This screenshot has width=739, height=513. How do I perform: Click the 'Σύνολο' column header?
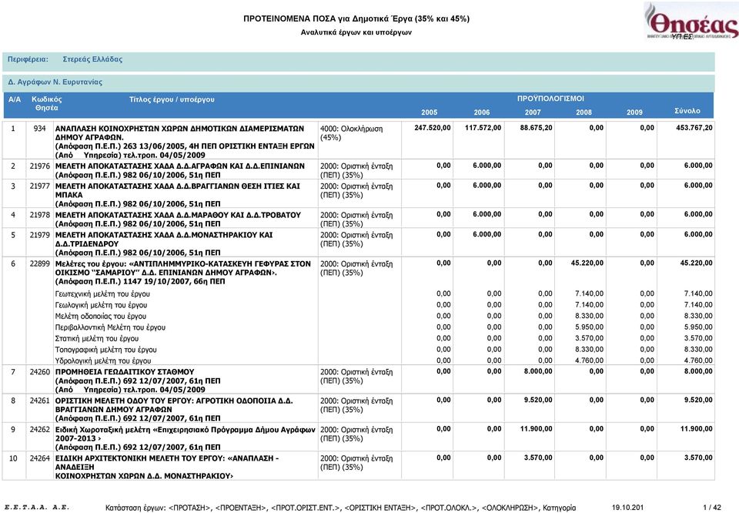pyautogui.click(x=687, y=111)
